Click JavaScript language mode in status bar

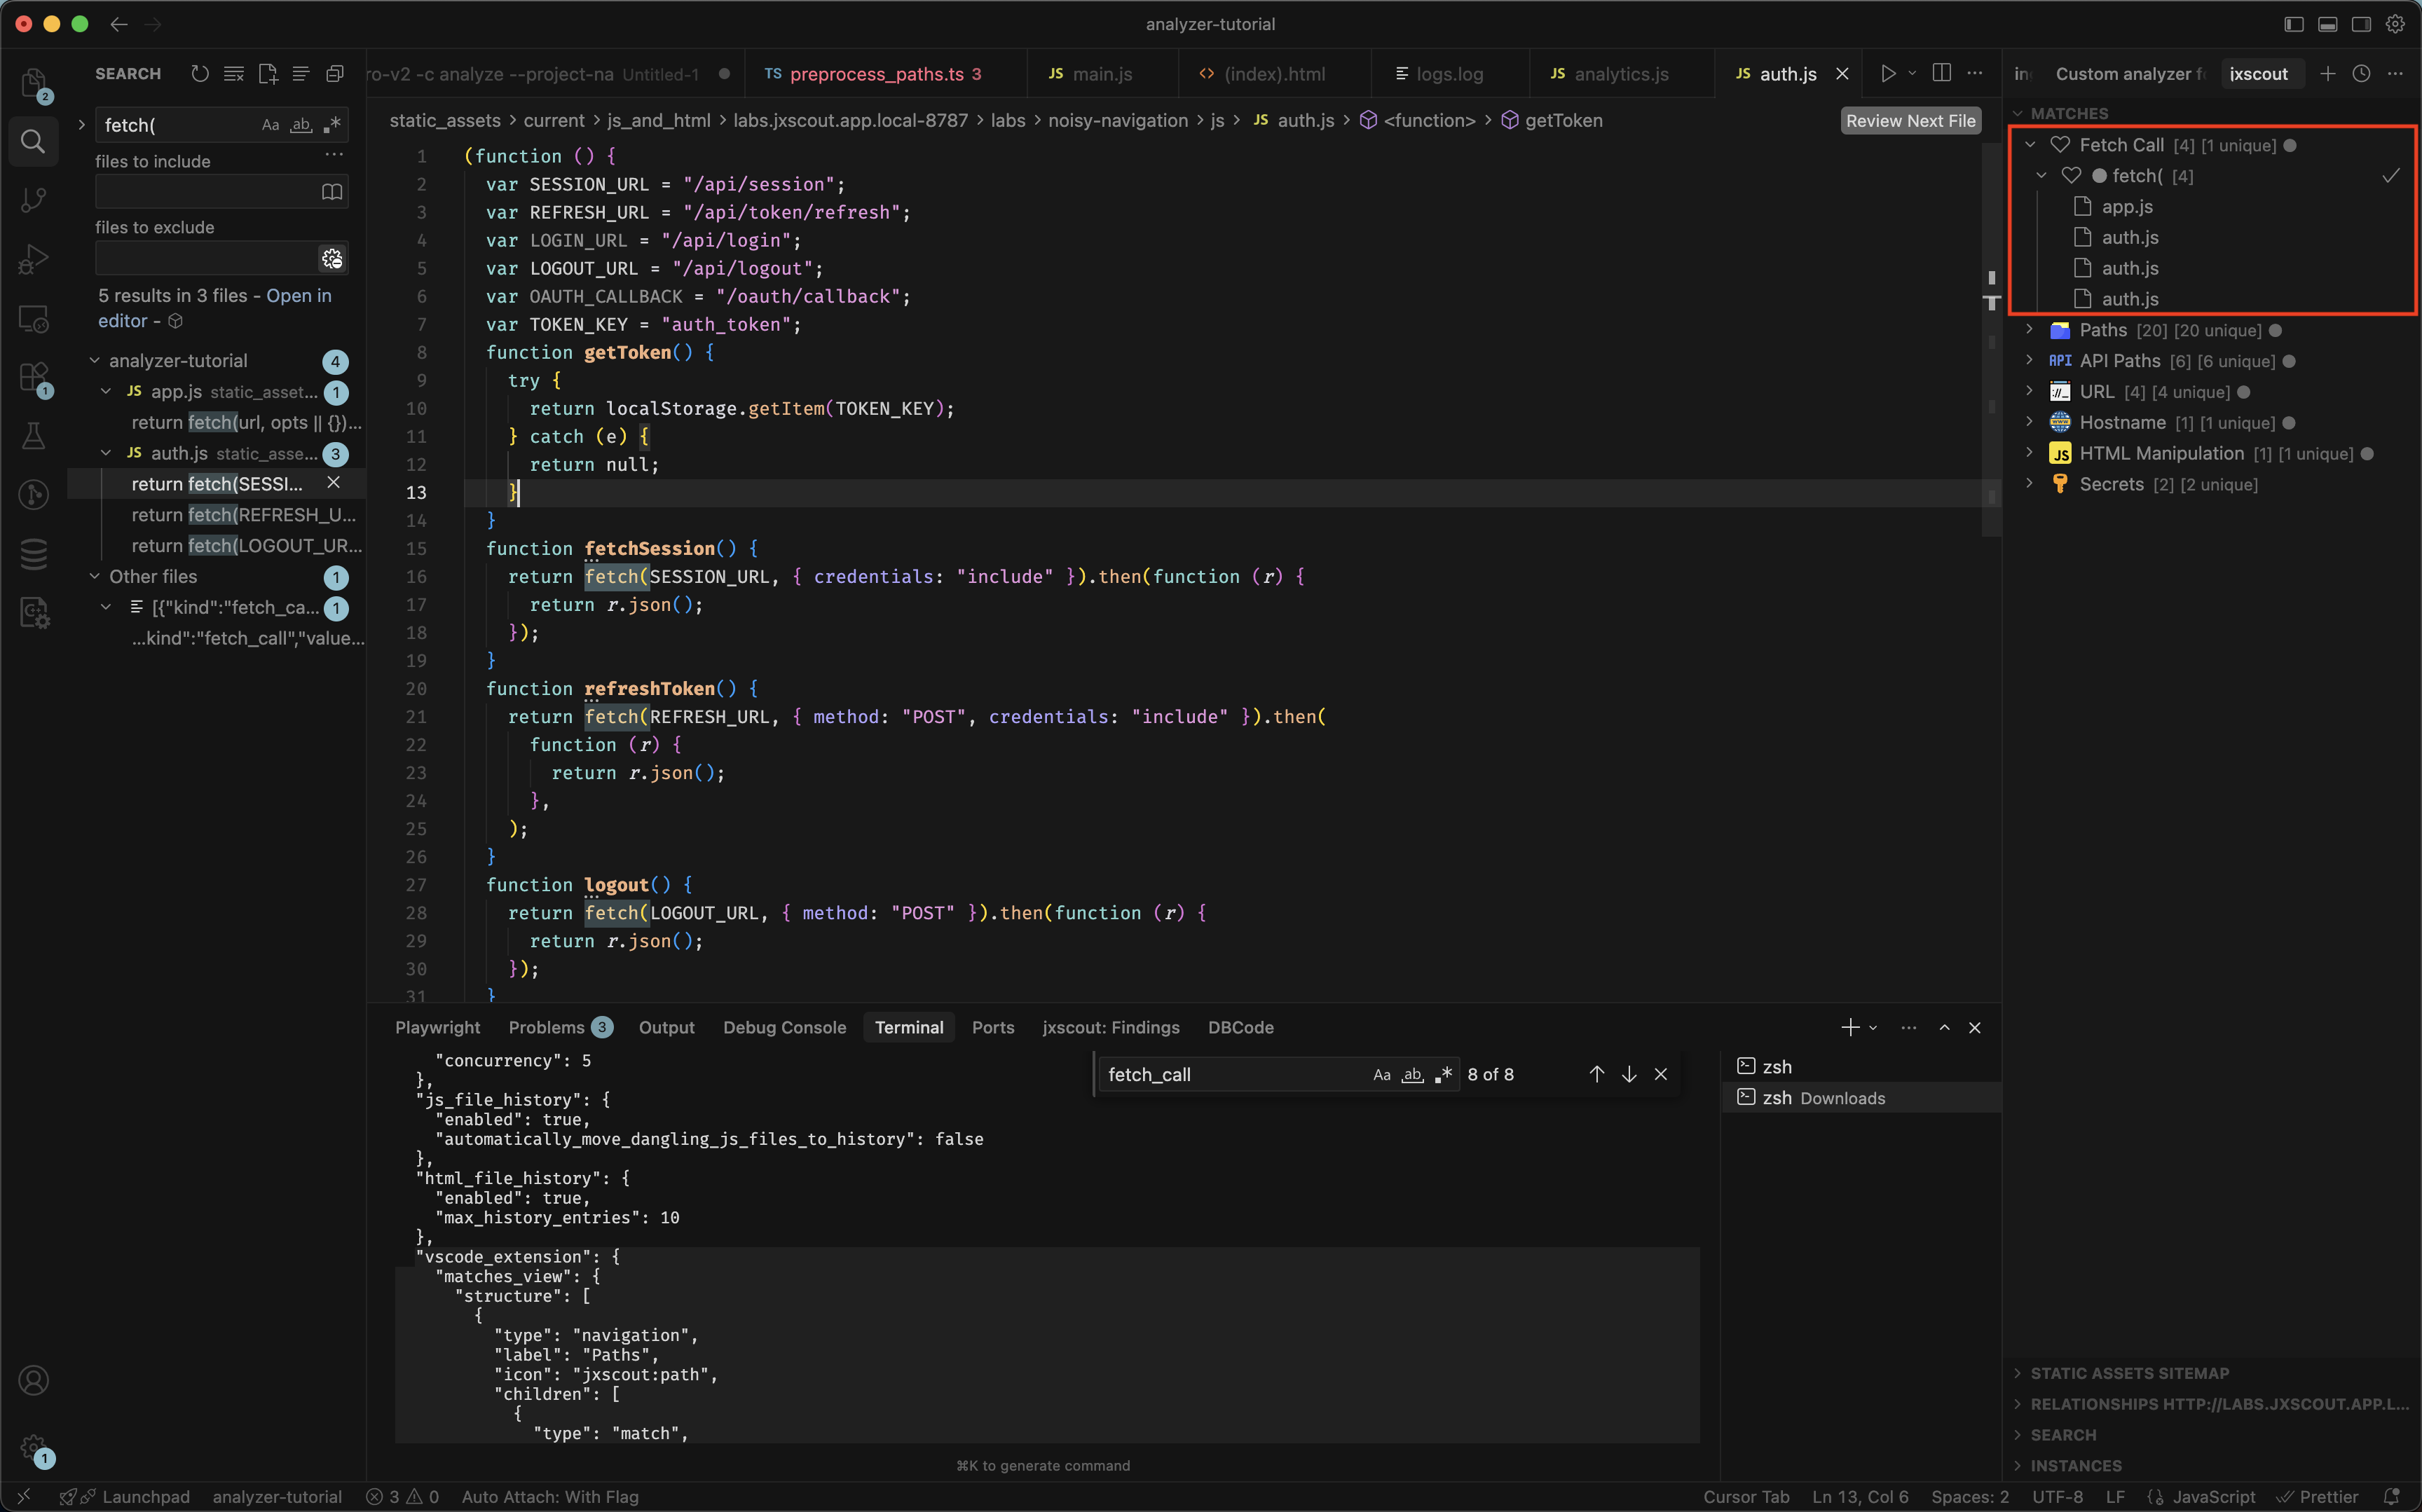2213,1497
